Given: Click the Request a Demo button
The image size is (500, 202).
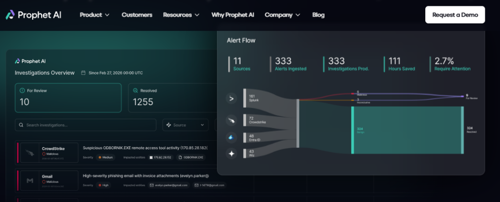Looking at the screenshot, I should click(x=455, y=15).
